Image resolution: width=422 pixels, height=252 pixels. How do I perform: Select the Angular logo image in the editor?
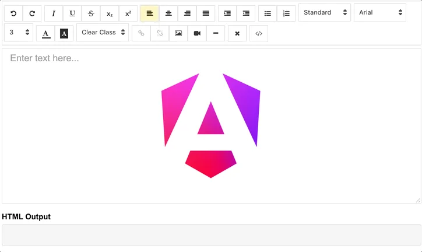(211, 125)
